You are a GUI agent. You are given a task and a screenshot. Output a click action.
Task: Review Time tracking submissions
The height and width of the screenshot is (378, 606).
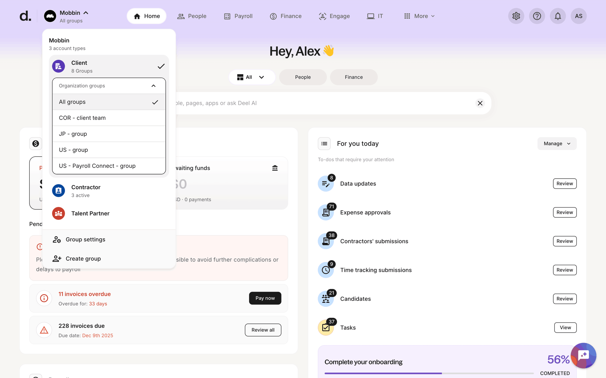tap(565, 270)
